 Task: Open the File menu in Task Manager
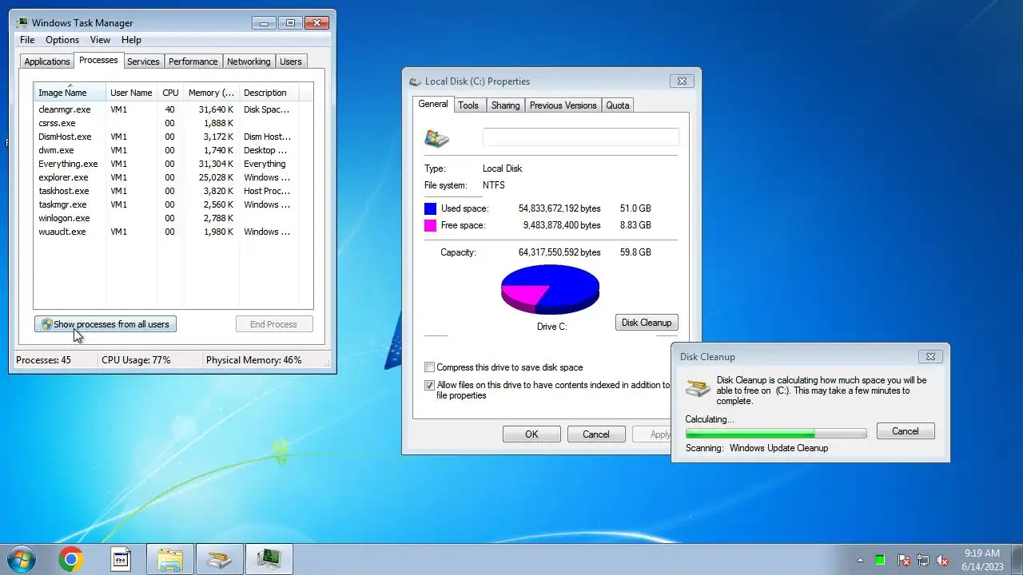[x=27, y=40]
